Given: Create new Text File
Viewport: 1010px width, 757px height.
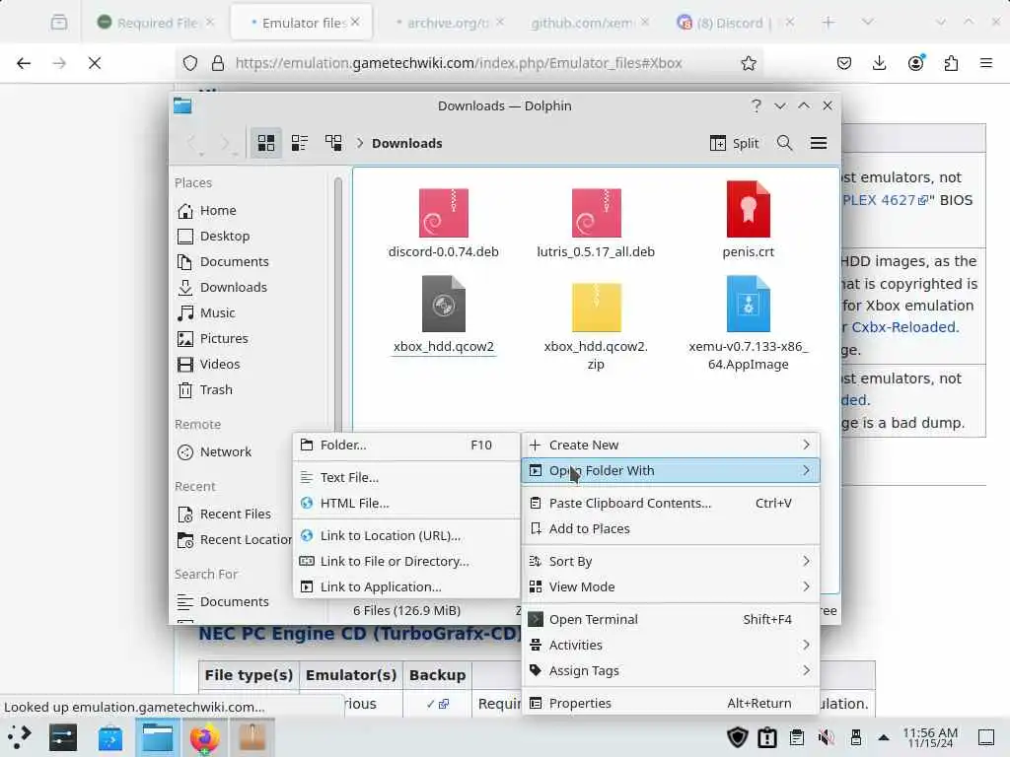Looking at the screenshot, I should pyautogui.click(x=406, y=477).
